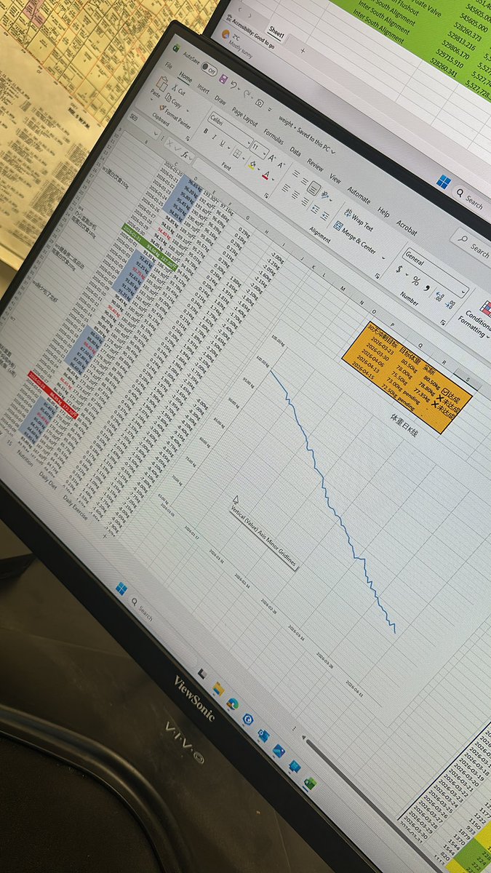The image size is (491, 873).
Task: Click the add sheet plus on rear monitor
Action: 303,50
